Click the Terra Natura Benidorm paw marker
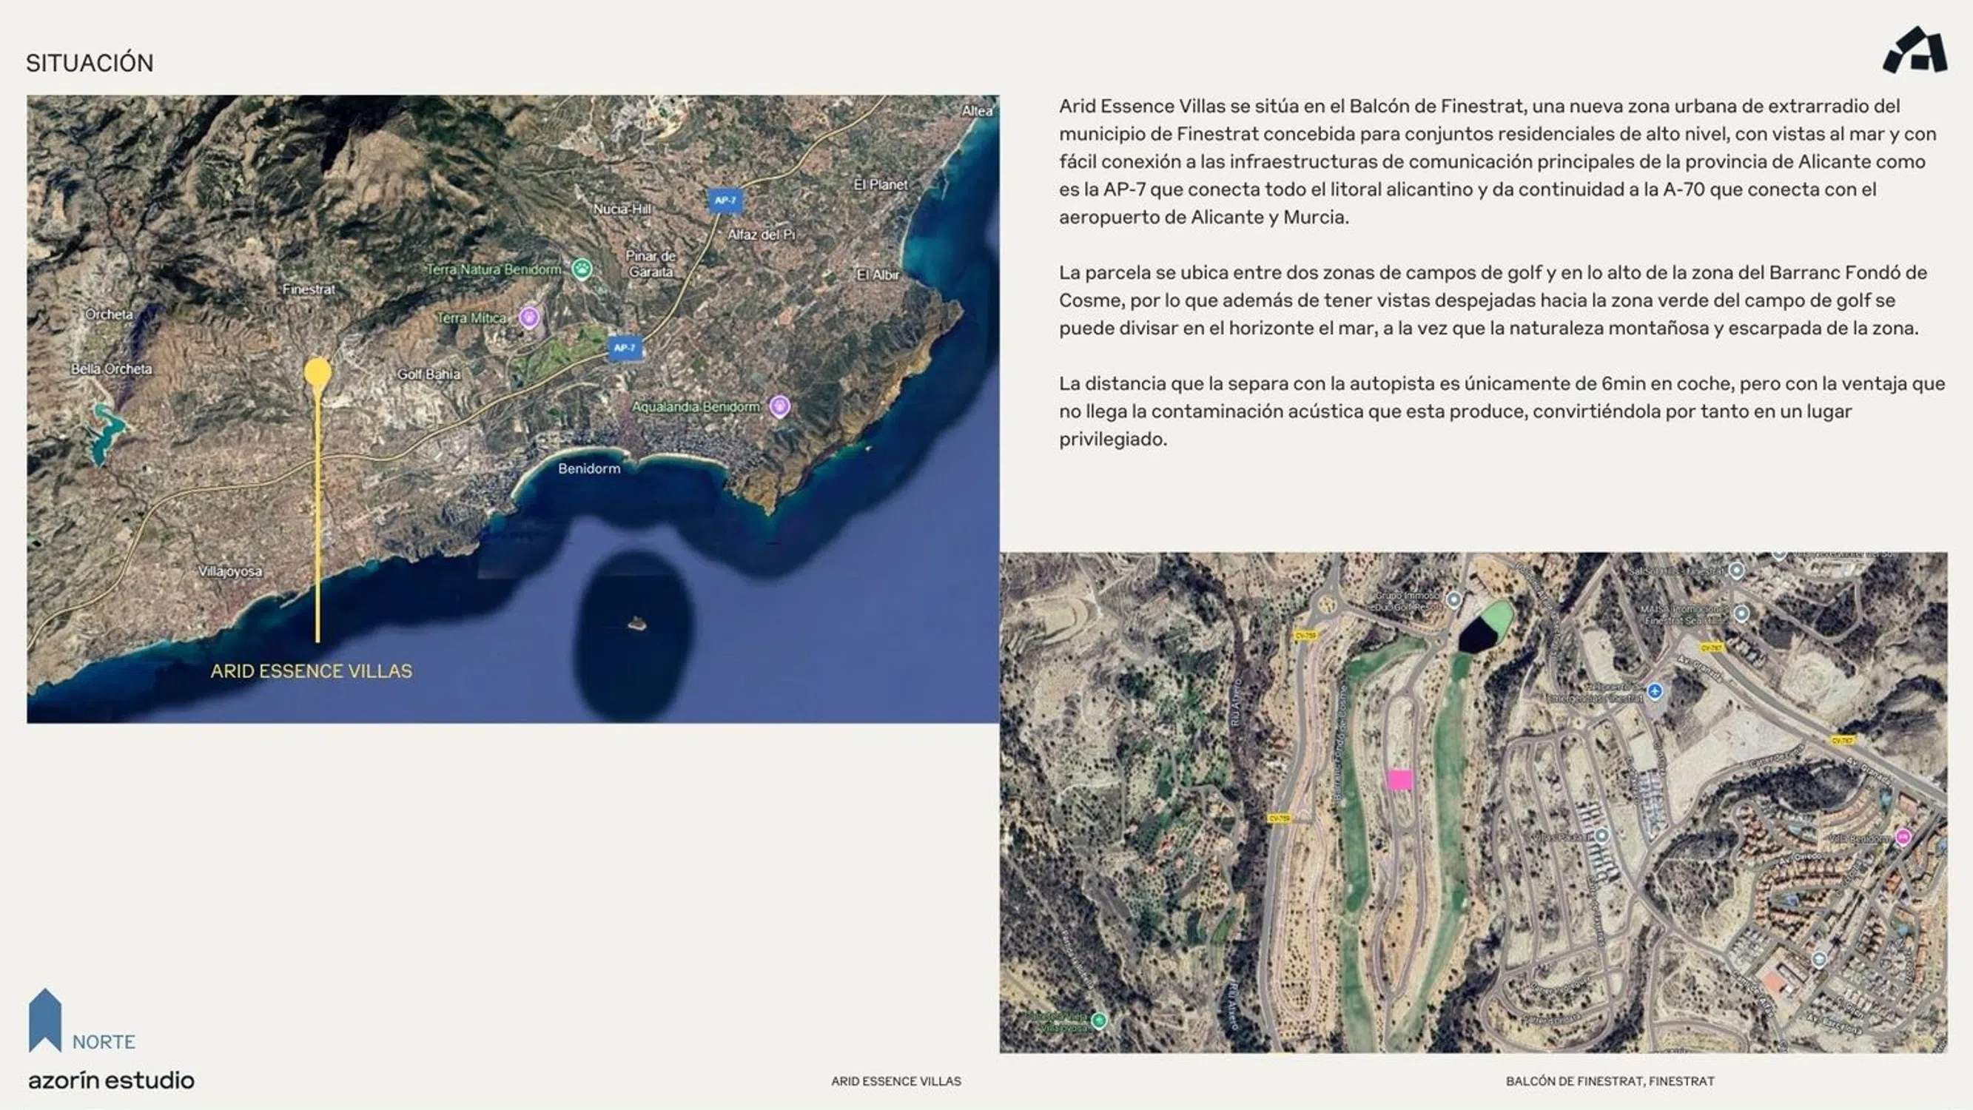The width and height of the screenshot is (1973, 1110). (582, 269)
